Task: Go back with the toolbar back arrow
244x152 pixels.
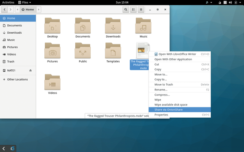Action: 4,9
